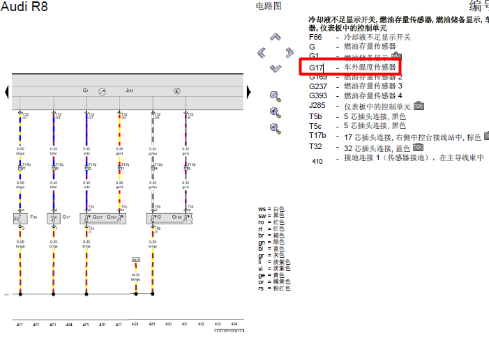Open G237 燃油存量传感器 3 entry
The width and height of the screenshot is (489, 349).
point(356,86)
